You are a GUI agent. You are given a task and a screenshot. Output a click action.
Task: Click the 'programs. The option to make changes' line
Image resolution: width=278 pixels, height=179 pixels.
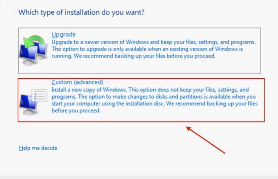154,97
